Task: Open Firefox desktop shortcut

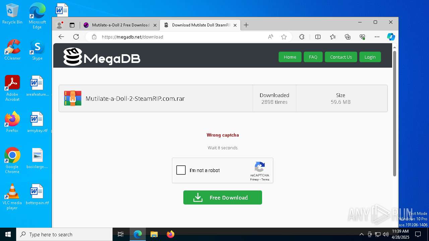Action: click(12, 122)
